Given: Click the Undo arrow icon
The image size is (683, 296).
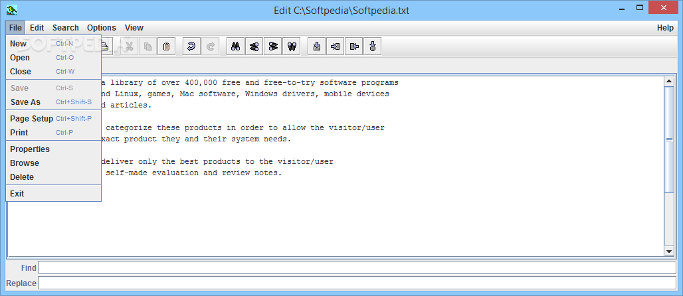Looking at the screenshot, I should point(191,46).
